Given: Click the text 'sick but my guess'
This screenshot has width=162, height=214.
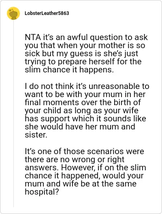Looking at the screenshot, I should (x=59, y=53).
